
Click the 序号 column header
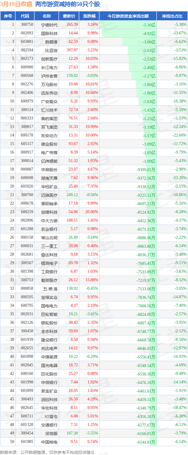click(x=8, y=16)
